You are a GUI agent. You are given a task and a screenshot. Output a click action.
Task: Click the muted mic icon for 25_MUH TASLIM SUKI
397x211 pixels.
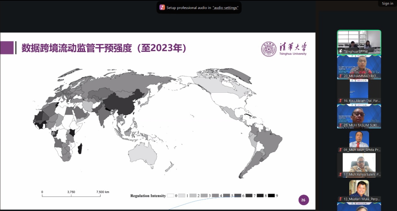click(x=340, y=125)
